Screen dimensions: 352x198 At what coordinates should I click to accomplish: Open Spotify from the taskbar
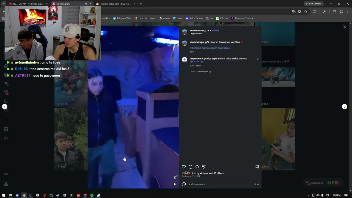pos(92,195)
